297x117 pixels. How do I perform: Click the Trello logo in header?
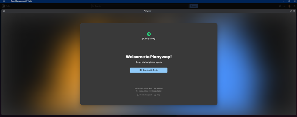coord(6,6)
